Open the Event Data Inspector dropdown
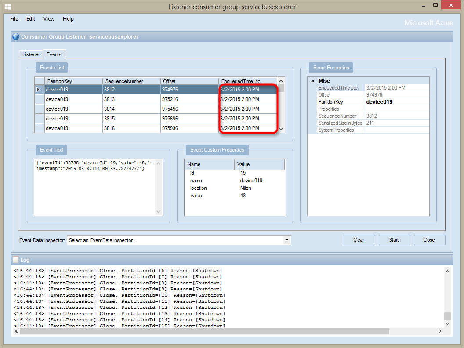 (287, 240)
